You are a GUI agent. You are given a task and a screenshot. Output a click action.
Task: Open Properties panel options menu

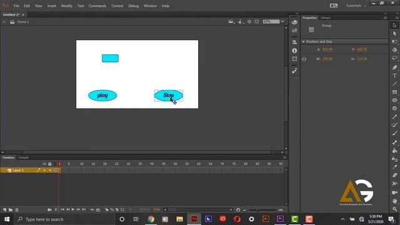pyautogui.click(x=385, y=18)
